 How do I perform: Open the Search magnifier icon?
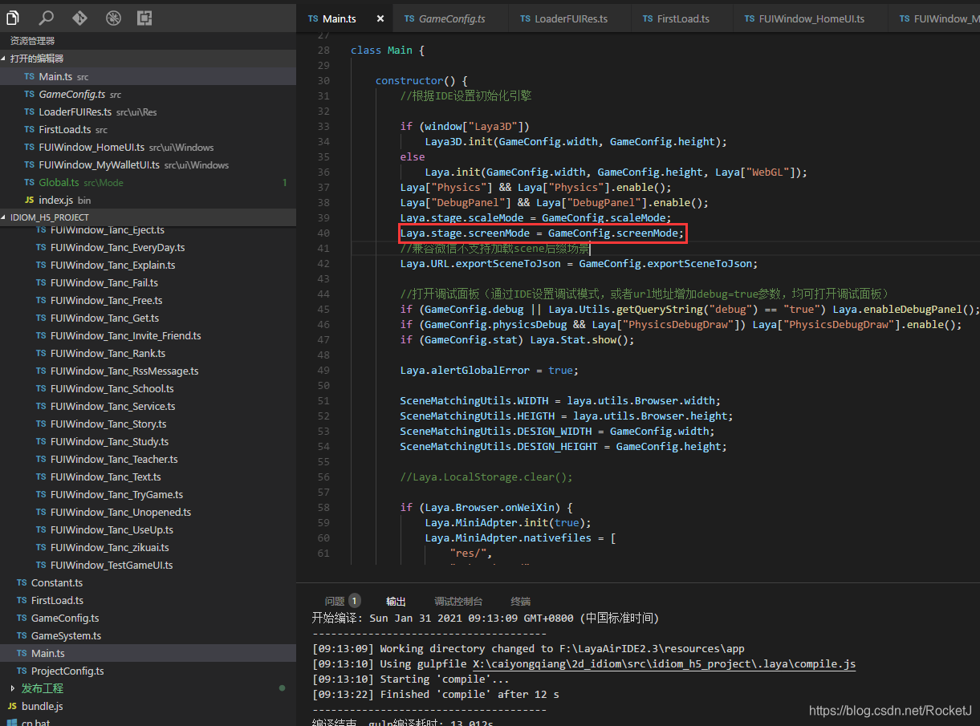[x=47, y=17]
